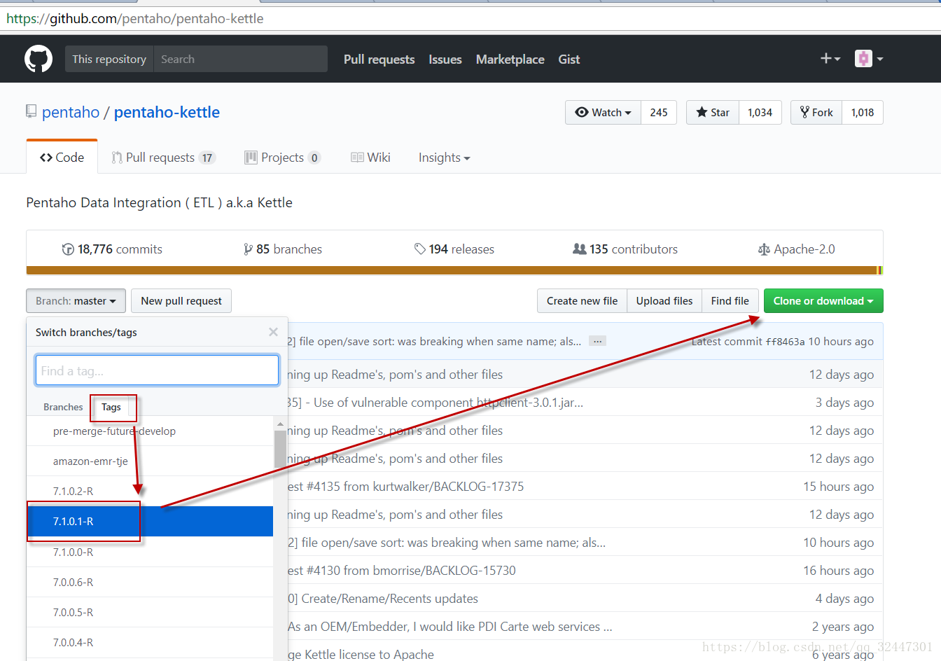The height and width of the screenshot is (661, 941).
Task: Close the Switch branches/tags popup
Action: [x=273, y=332]
